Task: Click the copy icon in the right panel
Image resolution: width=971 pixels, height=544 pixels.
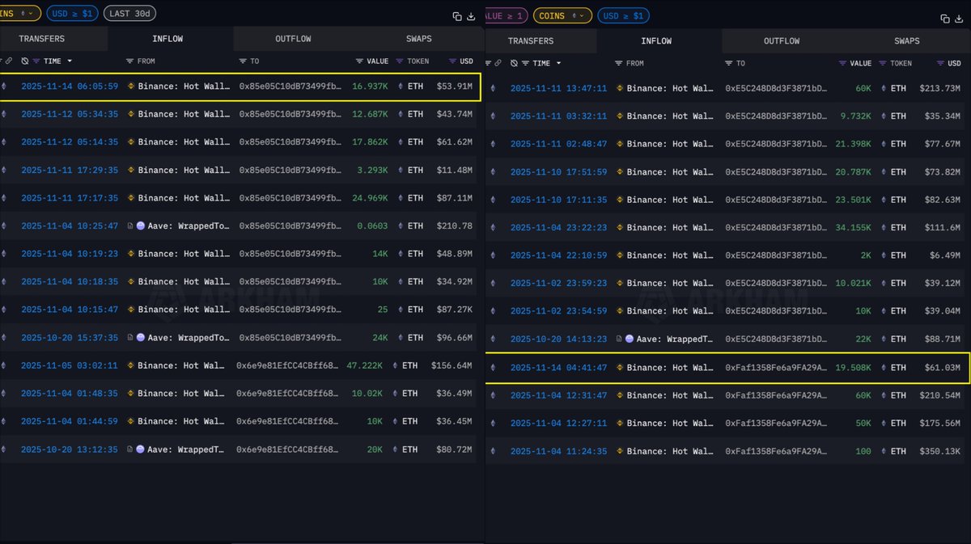Action: point(945,19)
